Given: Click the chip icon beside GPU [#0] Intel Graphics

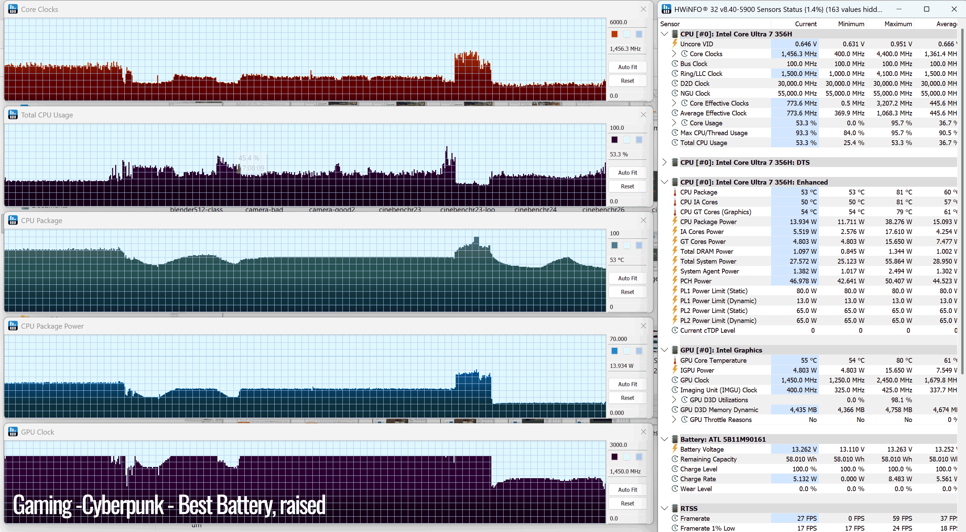Looking at the screenshot, I should [675, 350].
